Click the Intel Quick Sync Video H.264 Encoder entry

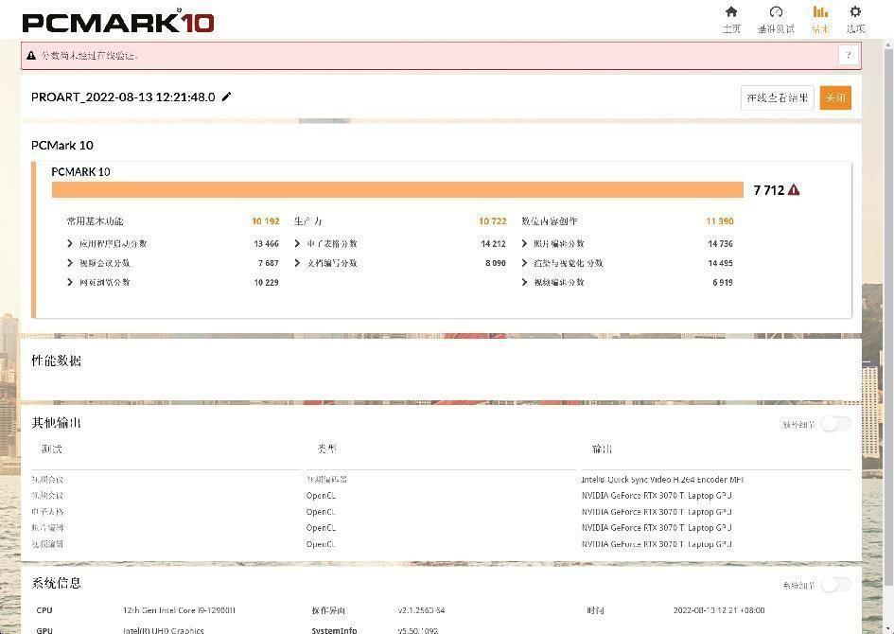(662, 480)
